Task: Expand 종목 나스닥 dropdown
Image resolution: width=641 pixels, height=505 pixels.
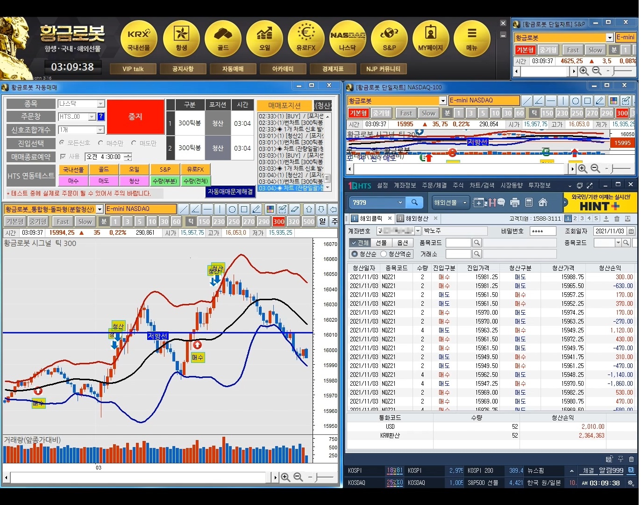Action: click(x=100, y=104)
